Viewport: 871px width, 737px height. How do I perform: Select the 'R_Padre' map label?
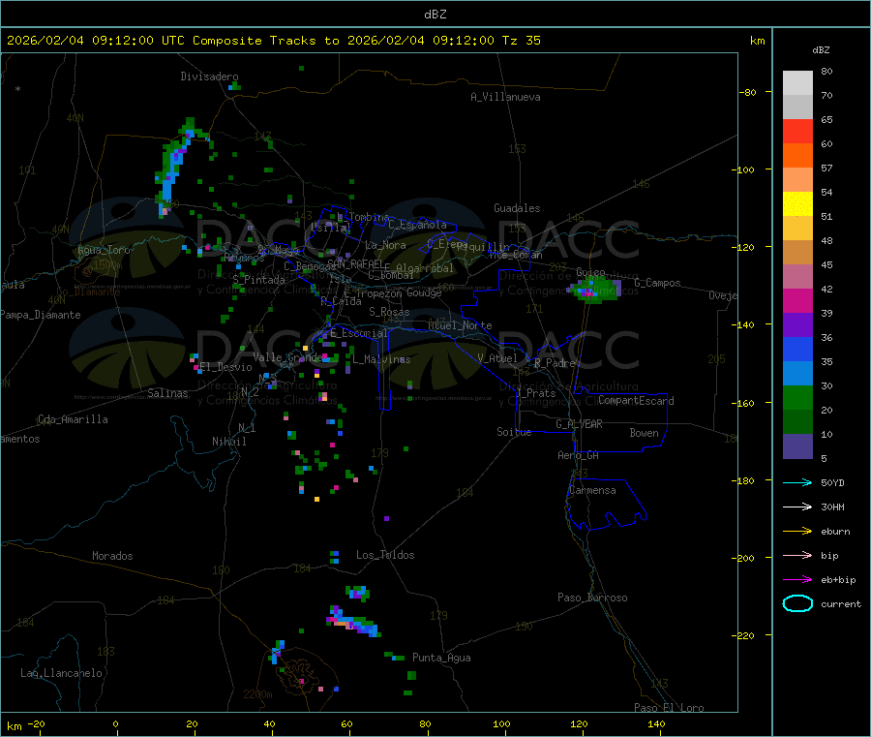click(555, 363)
